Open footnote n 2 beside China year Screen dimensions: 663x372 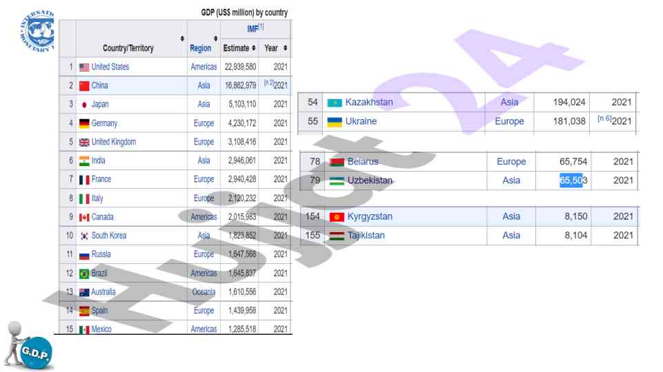click(x=268, y=83)
